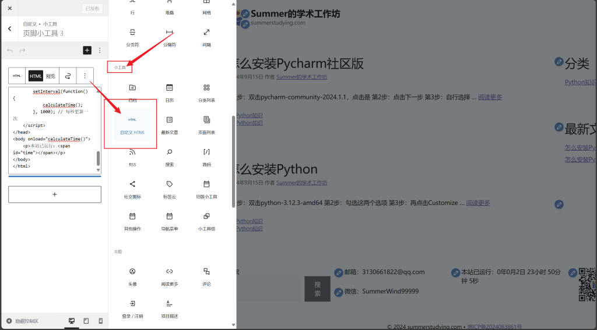Click the dark 搜索 button in footer

(x=318, y=289)
